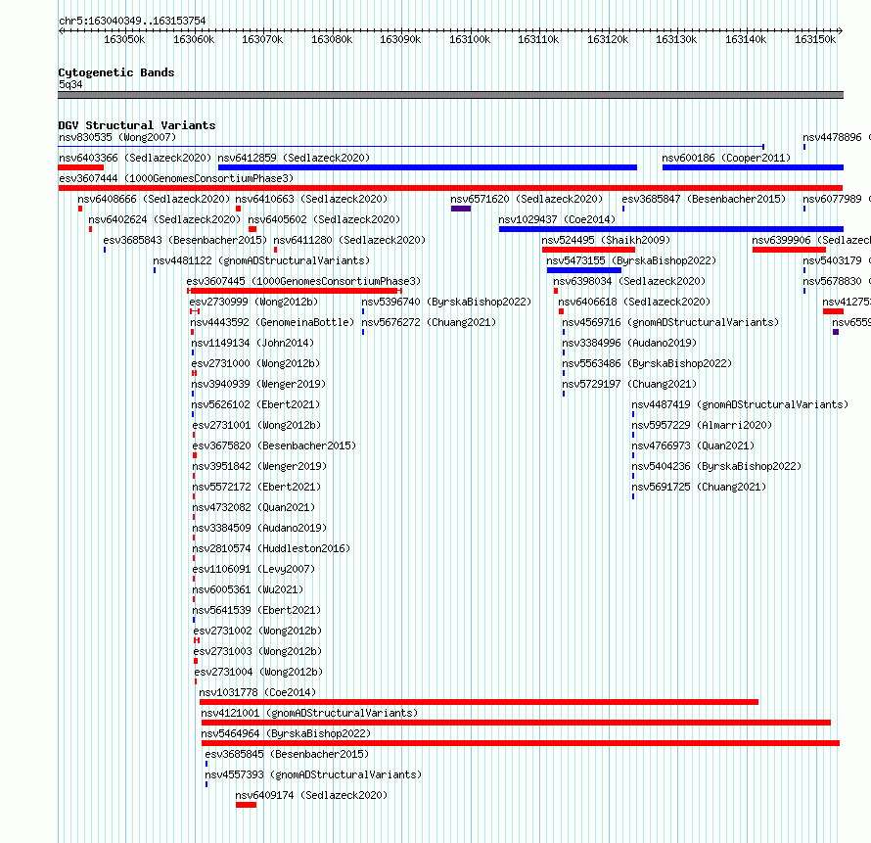871x843 pixels.
Task: Select the nsv6405602 small red bar
Action: pos(252,229)
